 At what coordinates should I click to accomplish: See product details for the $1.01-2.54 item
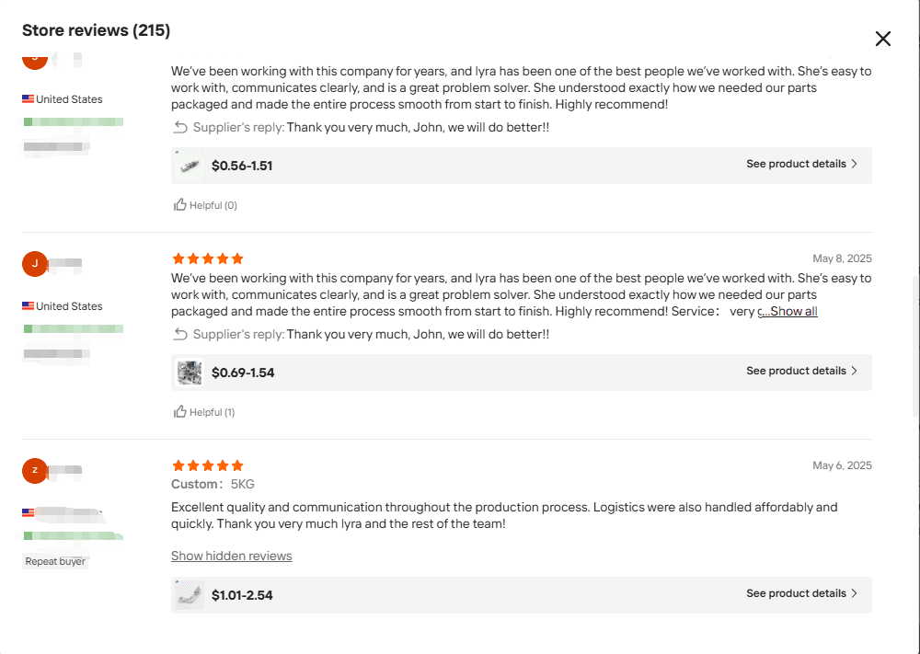pyautogui.click(x=801, y=593)
